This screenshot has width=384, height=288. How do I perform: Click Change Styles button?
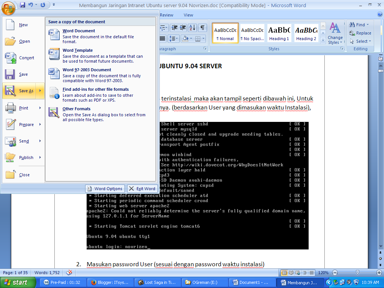coord(335,33)
